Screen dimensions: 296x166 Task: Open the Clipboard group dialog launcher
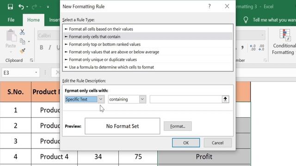pos(31,60)
